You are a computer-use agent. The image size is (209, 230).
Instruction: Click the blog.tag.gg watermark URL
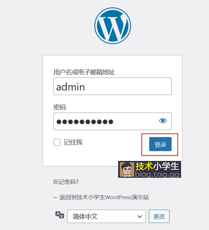[157, 175]
